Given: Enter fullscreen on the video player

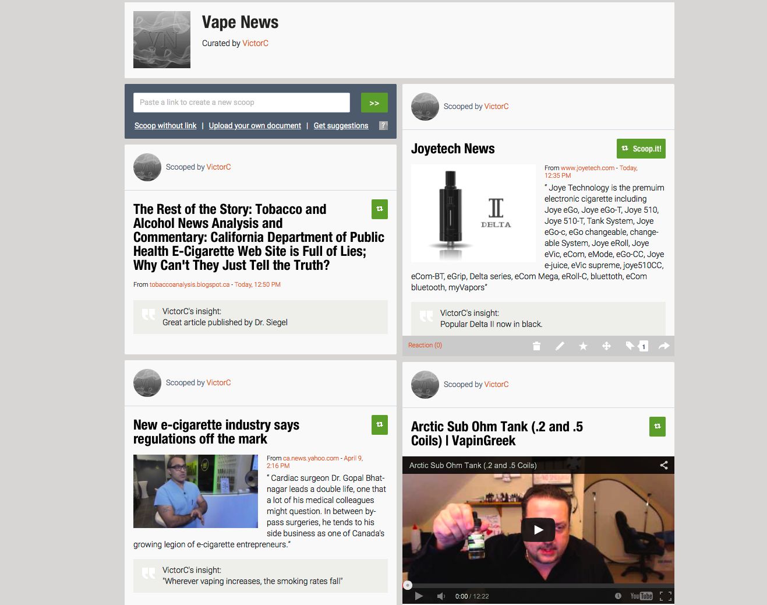Looking at the screenshot, I should [666, 596].
